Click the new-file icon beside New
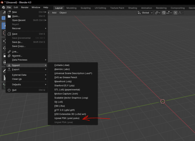 click(x=9, y=12)
